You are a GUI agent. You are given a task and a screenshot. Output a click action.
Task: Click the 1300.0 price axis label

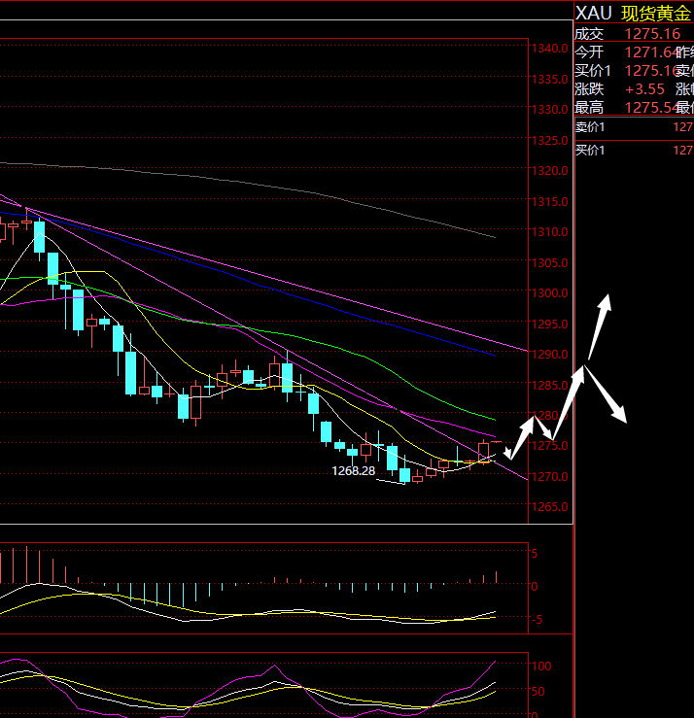tap(549, 293)
